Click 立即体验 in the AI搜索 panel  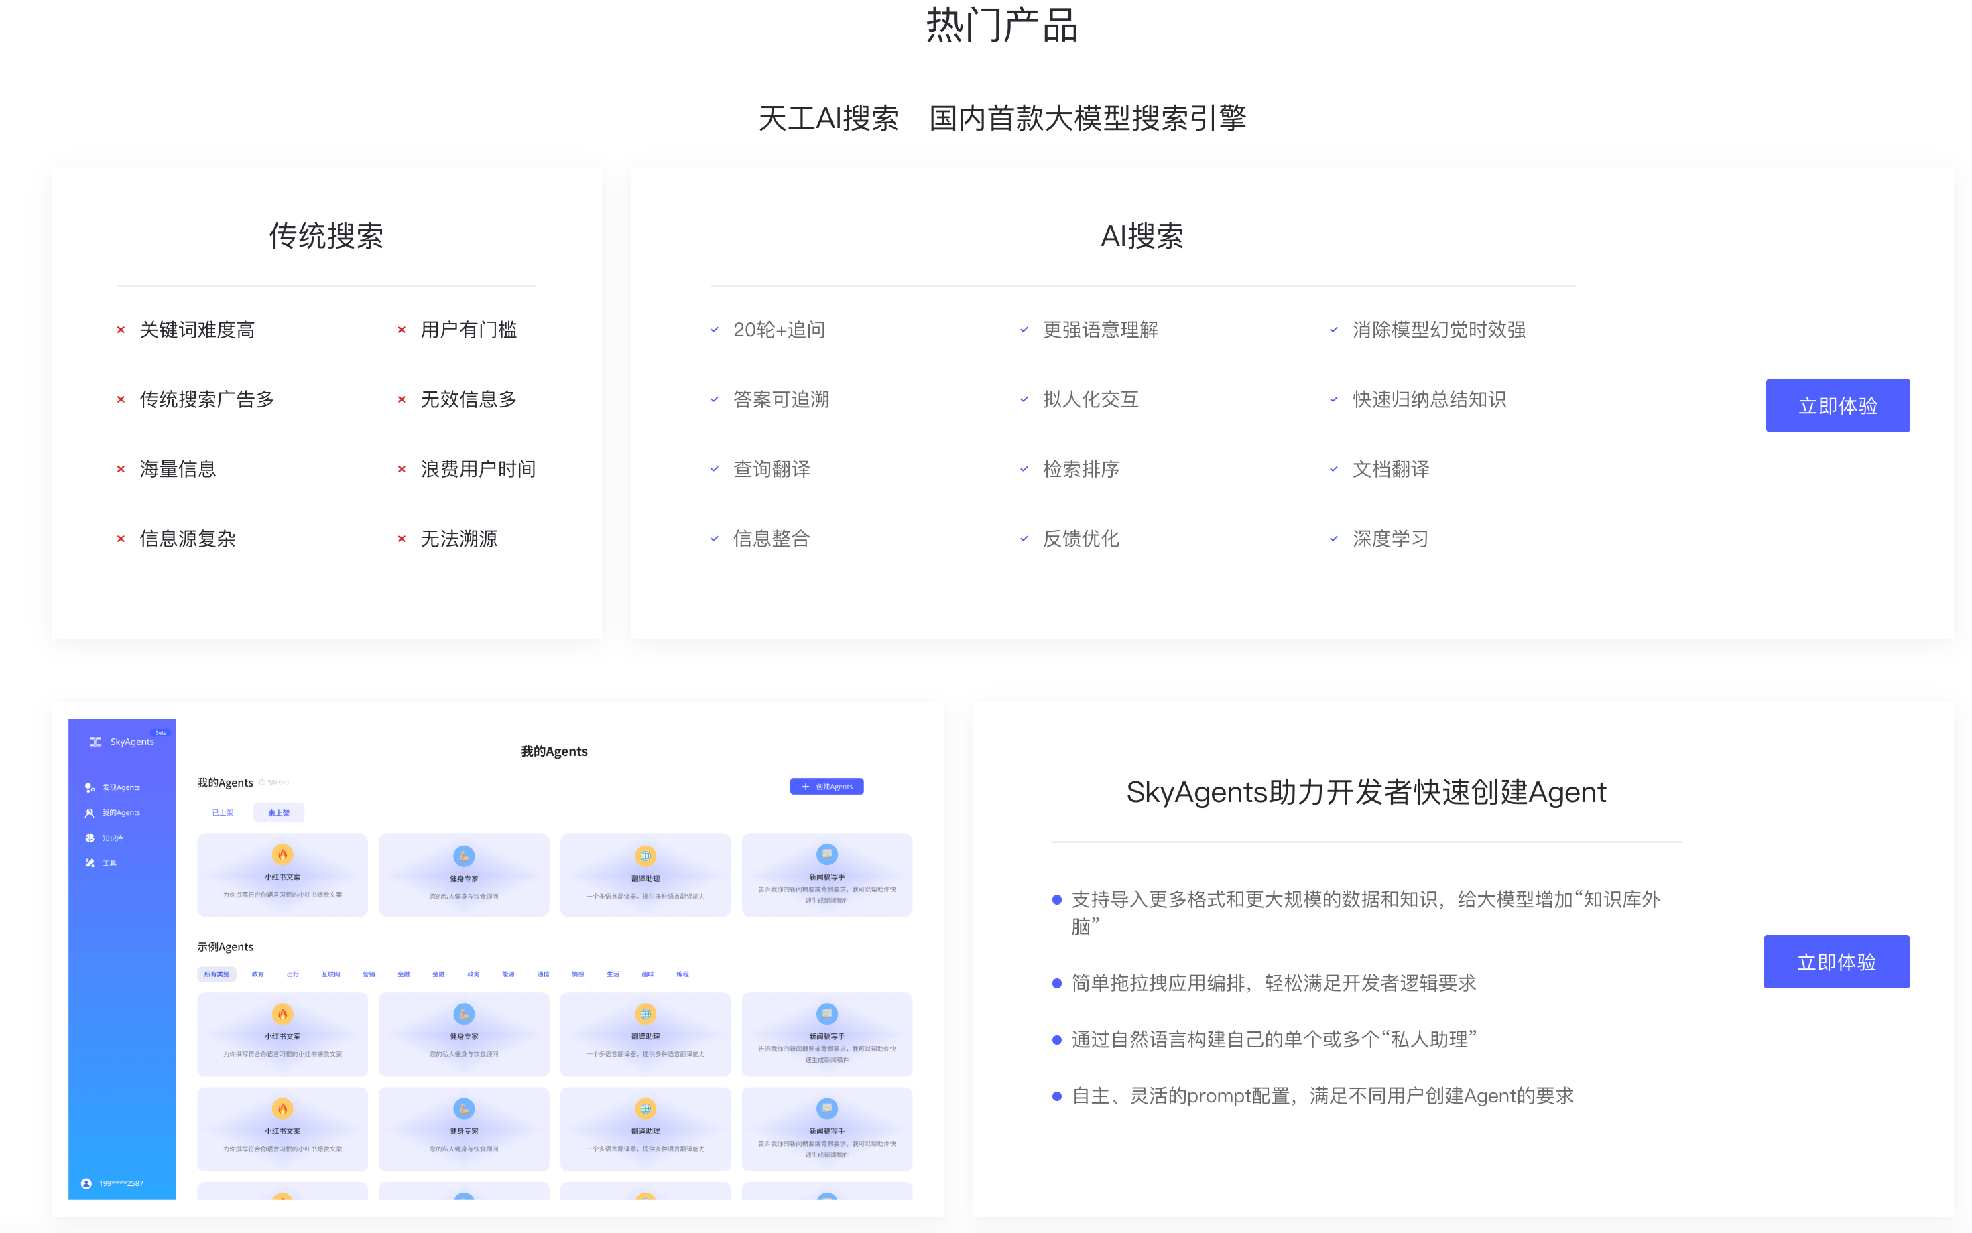pos(1837,405)
